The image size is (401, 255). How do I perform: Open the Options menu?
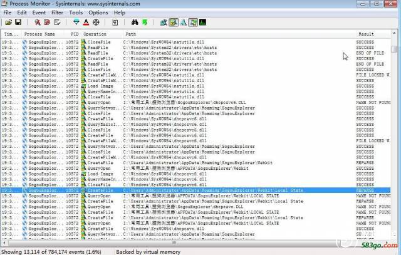(x=98, y=13)
